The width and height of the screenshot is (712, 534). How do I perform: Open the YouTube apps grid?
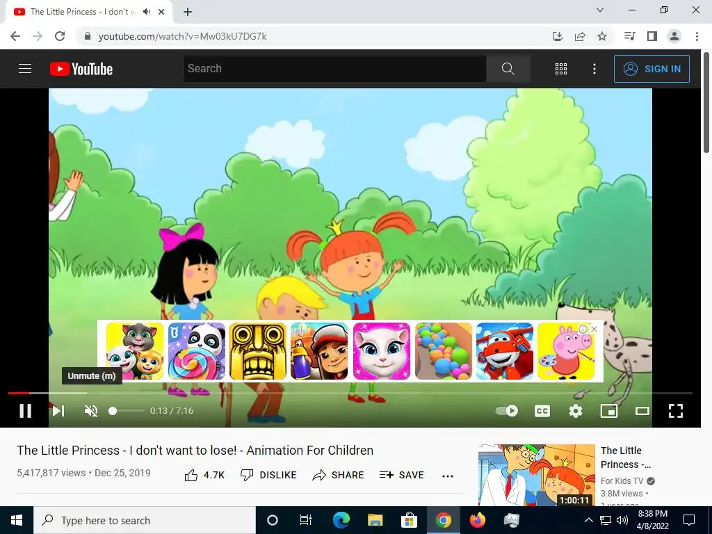[561, 69]
